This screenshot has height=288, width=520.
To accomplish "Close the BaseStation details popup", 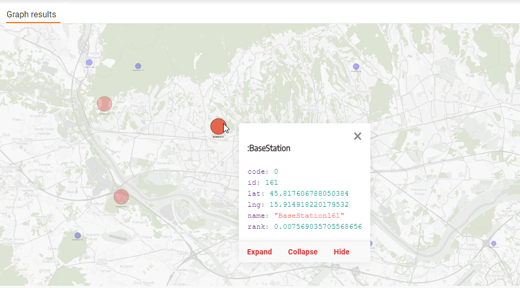I will tap(358, 136).
